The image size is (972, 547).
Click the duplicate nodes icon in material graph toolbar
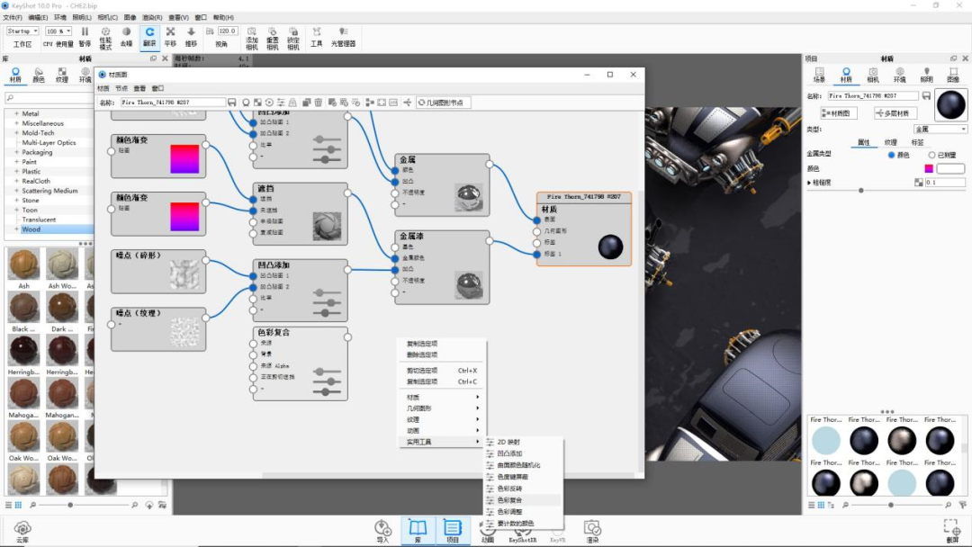click(306, 103)
